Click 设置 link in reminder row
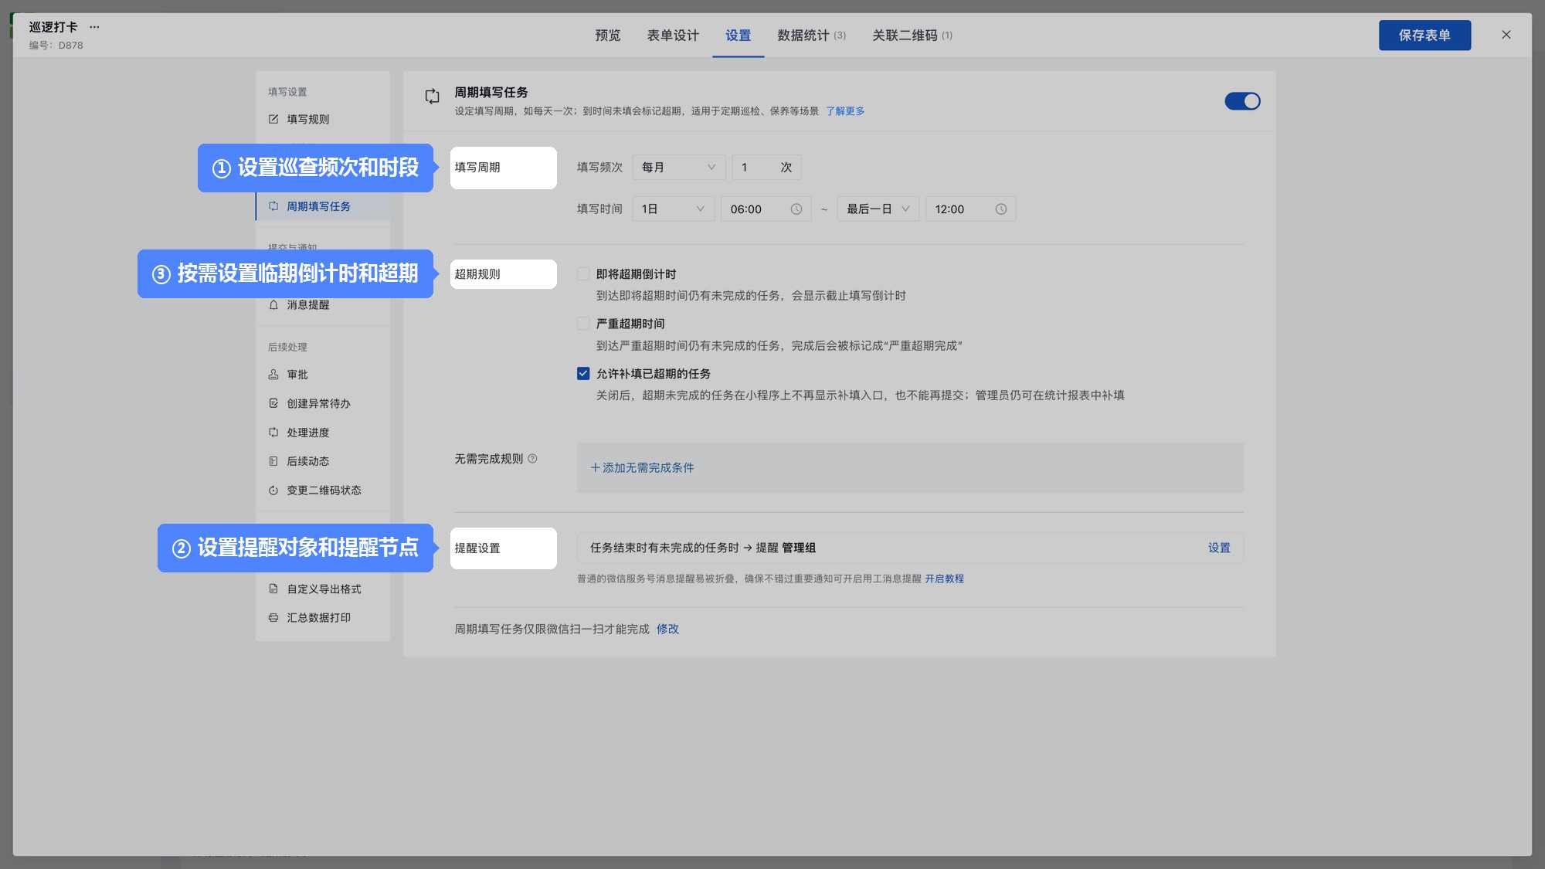This screenshot has height=869, width=1545. point(1219,548)
